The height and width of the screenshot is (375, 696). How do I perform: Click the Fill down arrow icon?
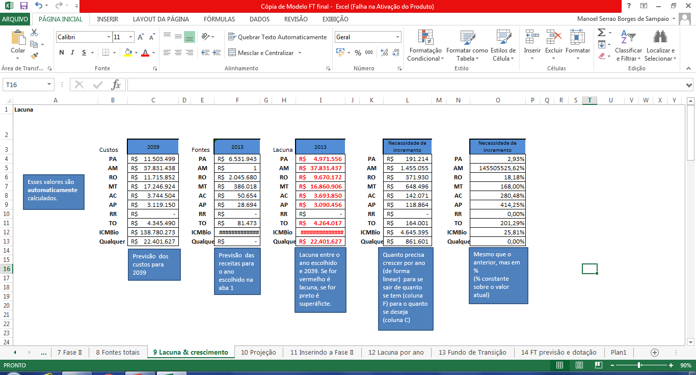pos(601,44)
